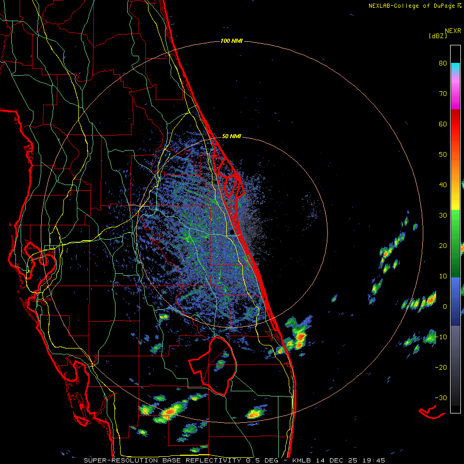The height and width of the screenshot is (464, 464).
Task: Click the -10 value on the dBZ scale
Action: tap(441, 337)
